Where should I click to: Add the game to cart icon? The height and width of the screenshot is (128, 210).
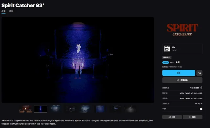click(199, 73)
